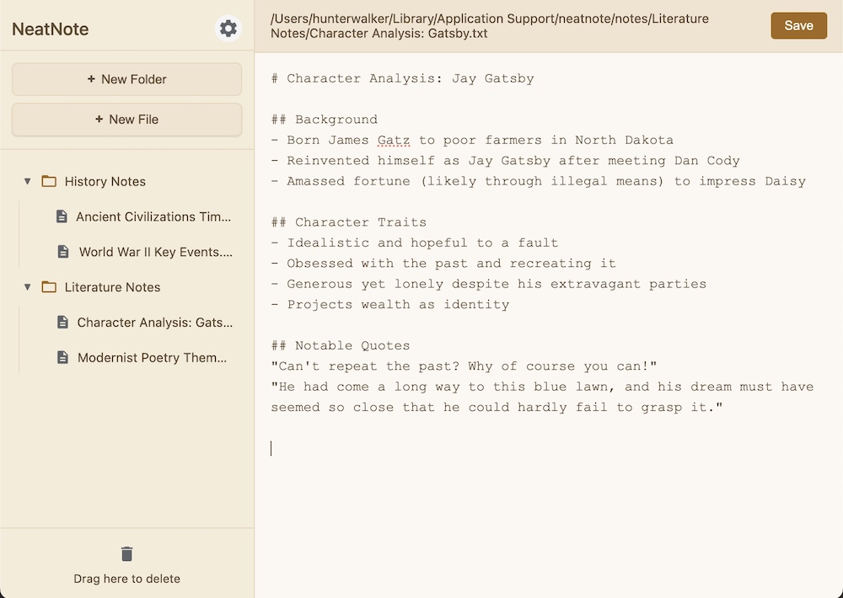
Task: Click the disclosure triangle next to Literature Notes
Action: click(x=27, y=287)
